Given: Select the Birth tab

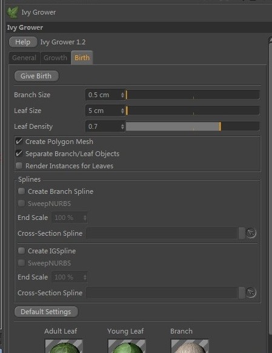Looking at the screenshot, I should (82, 58).
